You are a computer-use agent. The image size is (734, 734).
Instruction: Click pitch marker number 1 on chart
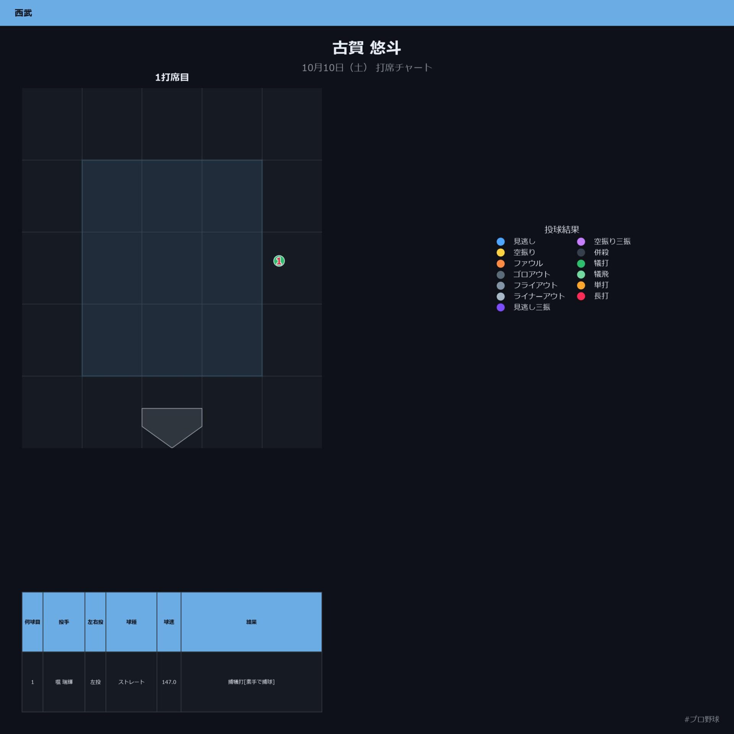click(x=279, y=261)
